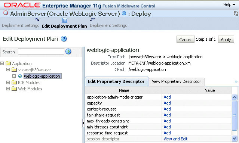This screenshot has width=239, height=143.
Task: Open the Help dropdown menu
Action: click(x=229, y=5)
